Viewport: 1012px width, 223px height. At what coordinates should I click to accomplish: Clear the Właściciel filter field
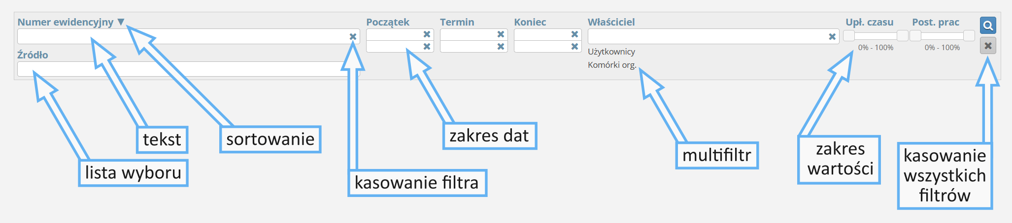point(832,36)
